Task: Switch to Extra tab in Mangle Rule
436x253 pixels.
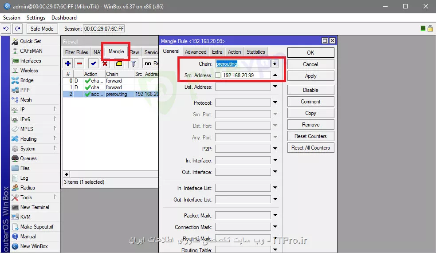Action: [217, 52]
